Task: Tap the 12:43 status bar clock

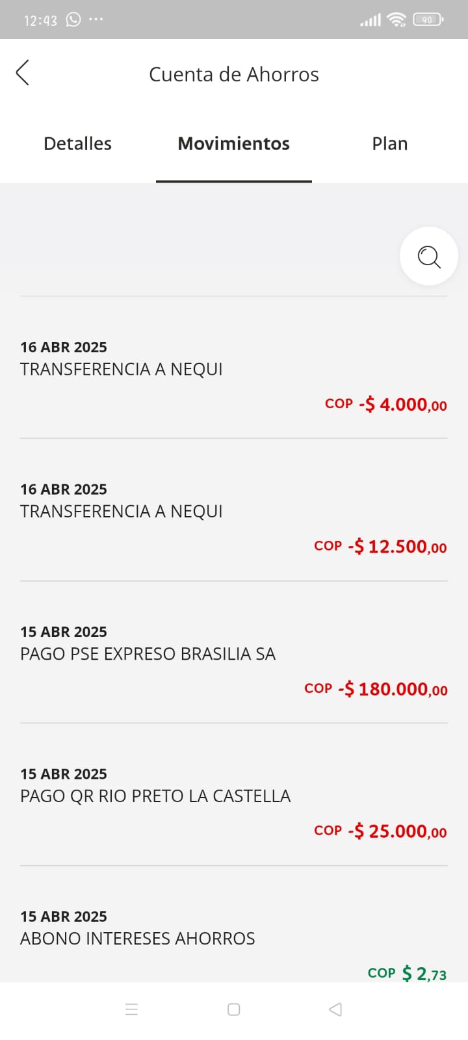Action: point(40,20)
